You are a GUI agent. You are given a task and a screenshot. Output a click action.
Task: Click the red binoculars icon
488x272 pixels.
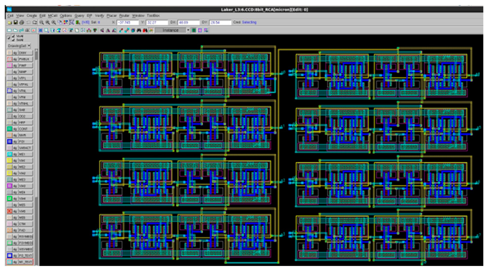(x=145, y=30)
